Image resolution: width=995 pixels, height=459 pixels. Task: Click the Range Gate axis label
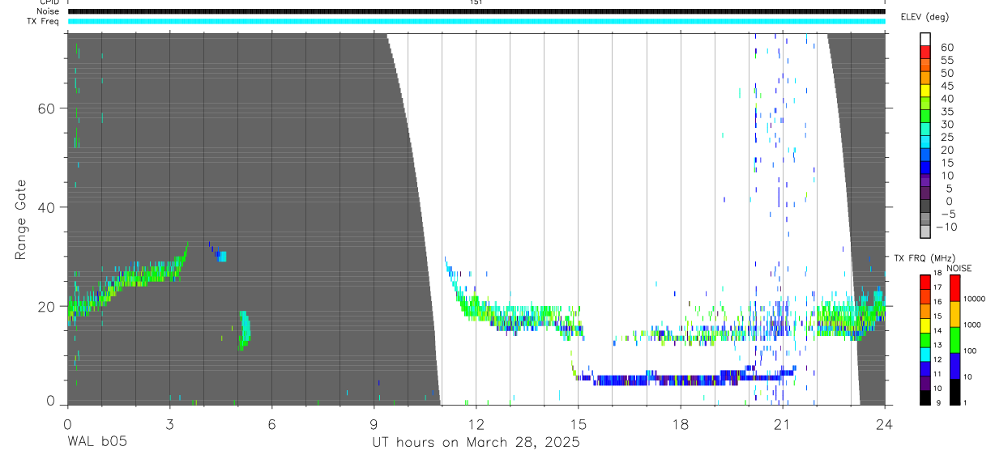tap(22, 219)
